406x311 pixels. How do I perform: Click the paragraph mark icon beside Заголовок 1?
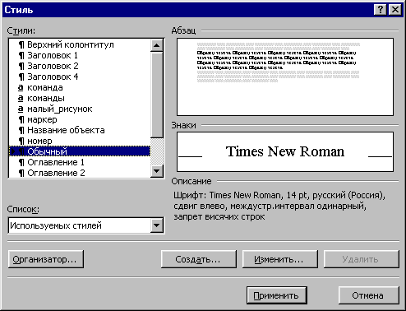[x=21, y=56]
